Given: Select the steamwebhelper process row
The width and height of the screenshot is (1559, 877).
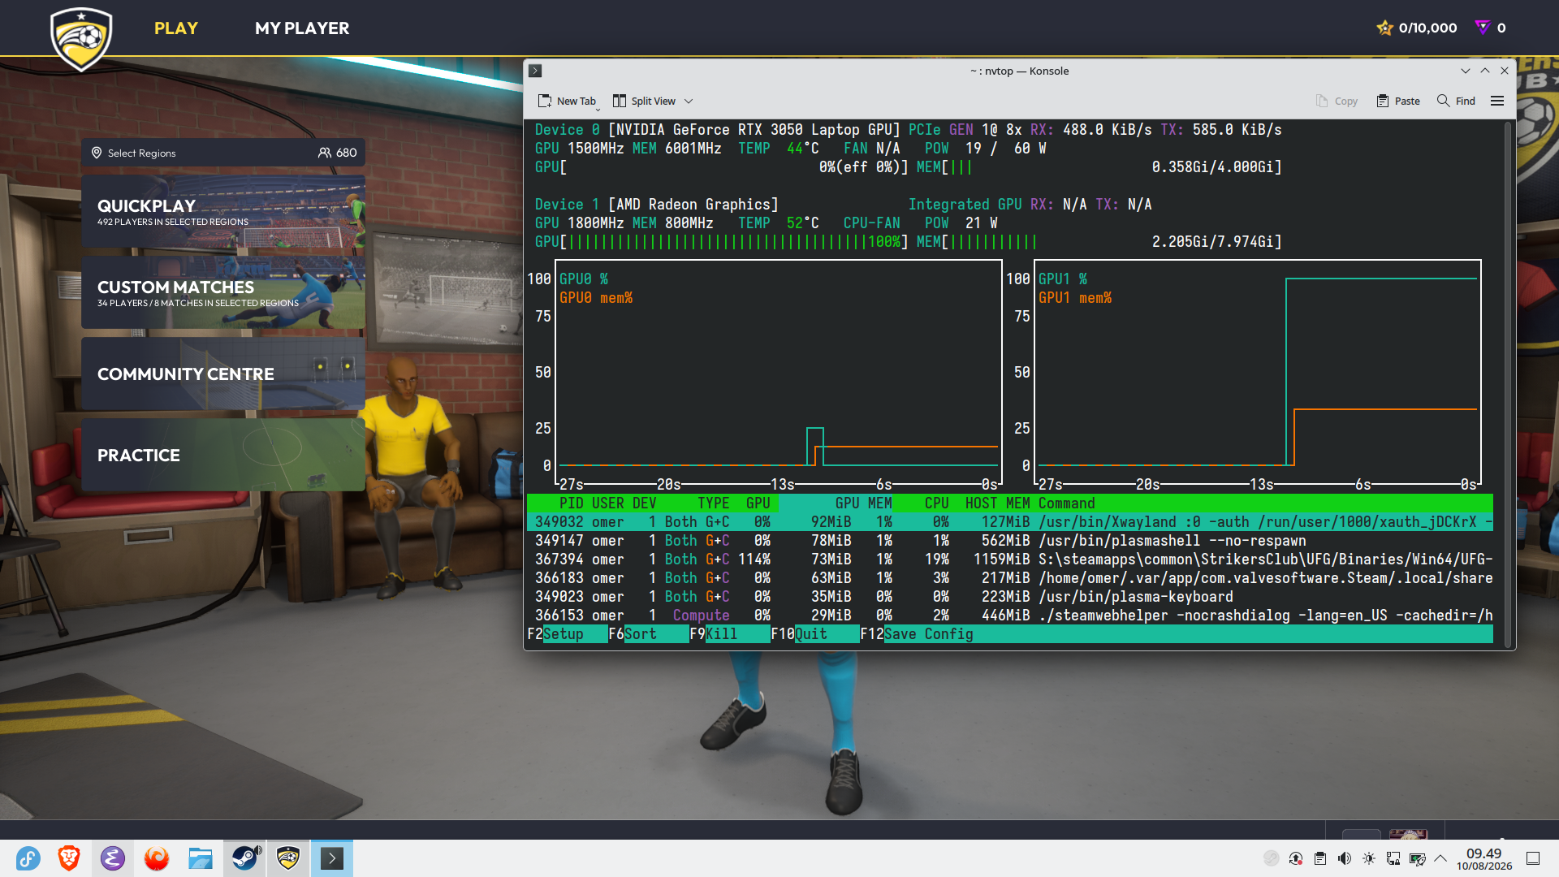Looking at the screenshot, I should [1010, 616].
